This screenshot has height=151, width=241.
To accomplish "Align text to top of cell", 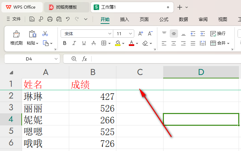I will [164, 34].
